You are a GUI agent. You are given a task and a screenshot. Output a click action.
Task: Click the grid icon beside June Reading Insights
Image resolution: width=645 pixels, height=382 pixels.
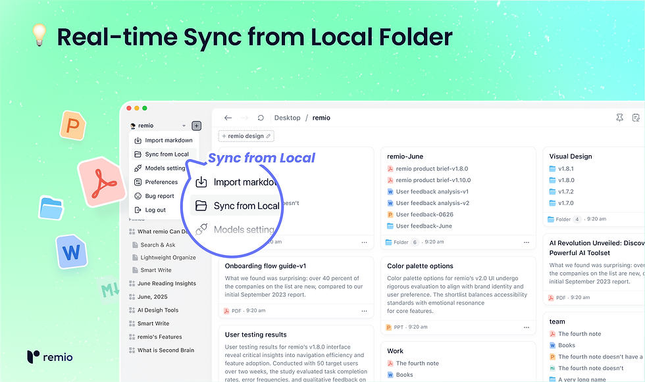[x=132, y=283]
